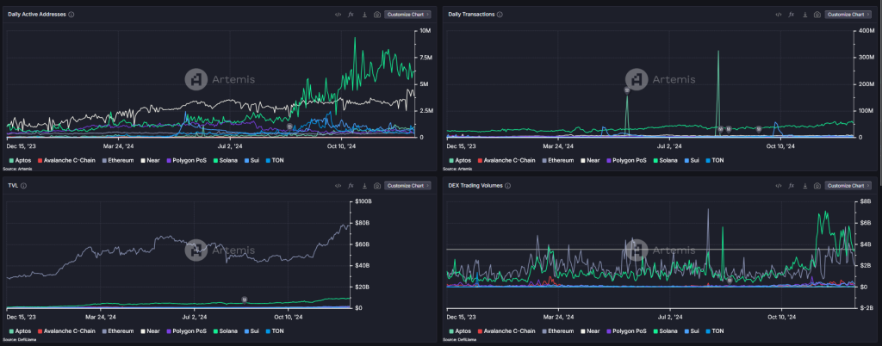Toggle TON series in DEX Trading Volumes legend
Screen dimensions: 882x346
pyautogui.click(x=714, y=331)
